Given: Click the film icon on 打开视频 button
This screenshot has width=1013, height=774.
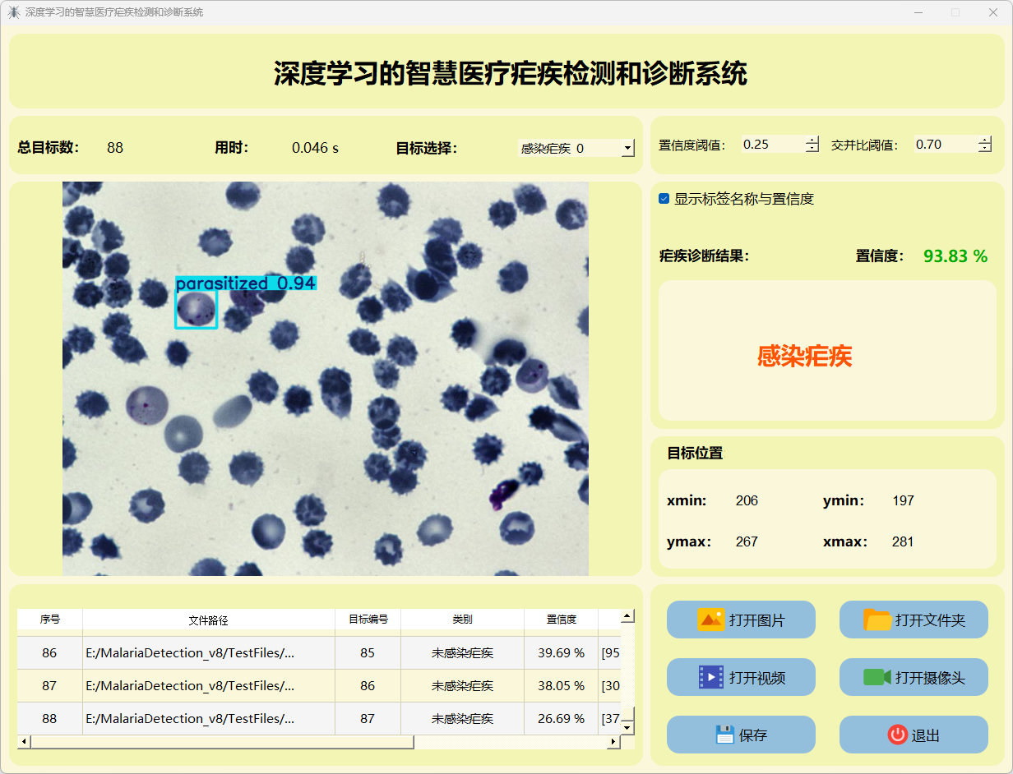Looking at the screenshot, I should [x=710, y=677].
